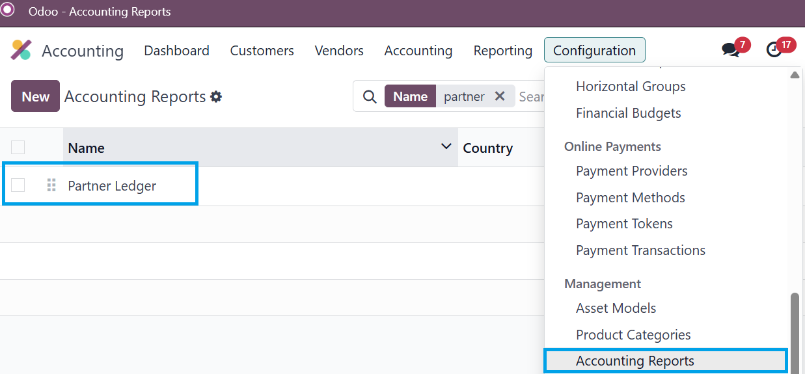
Task: Remove the partner filter with the X
Action: coord(500,96)
